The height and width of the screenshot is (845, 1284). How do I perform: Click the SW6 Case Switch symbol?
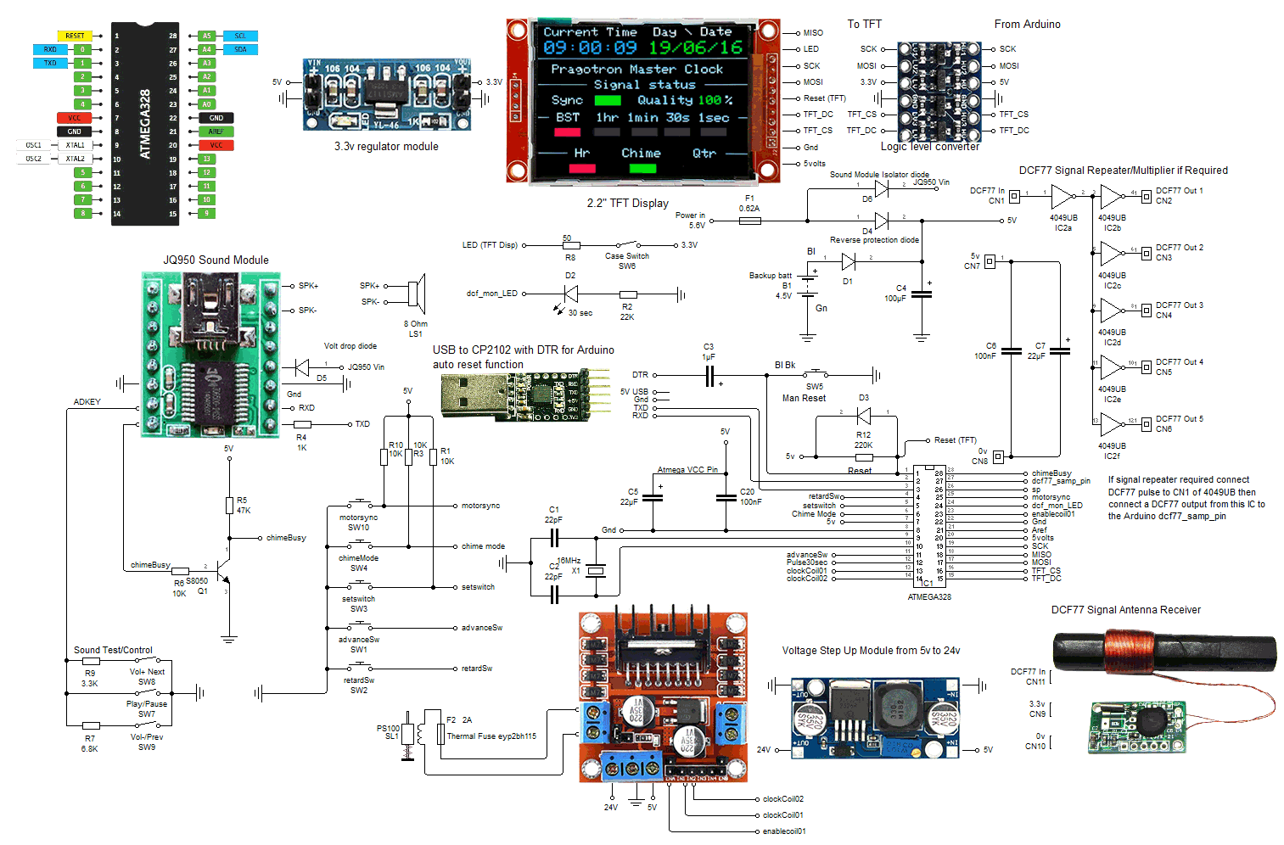pos(628,244)
